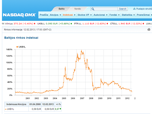Click orange line marker in UKB1L table row

click(x=6, y=109)
